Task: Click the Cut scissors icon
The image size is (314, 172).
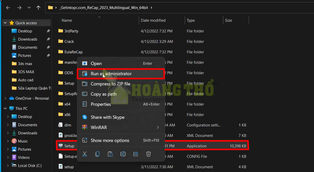Action: tap(85, 154)
